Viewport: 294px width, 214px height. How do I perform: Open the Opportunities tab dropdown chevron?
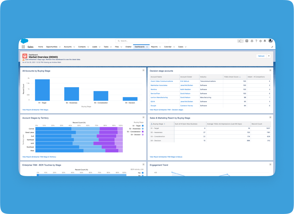[60, 47]
